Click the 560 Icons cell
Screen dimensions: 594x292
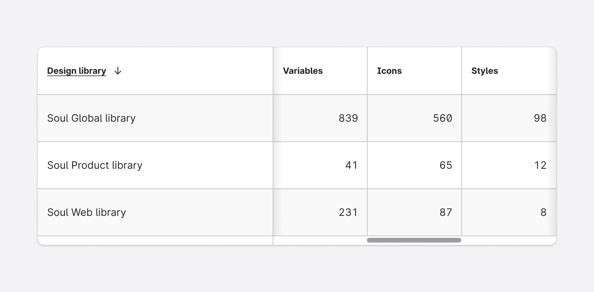pos(442,118)
